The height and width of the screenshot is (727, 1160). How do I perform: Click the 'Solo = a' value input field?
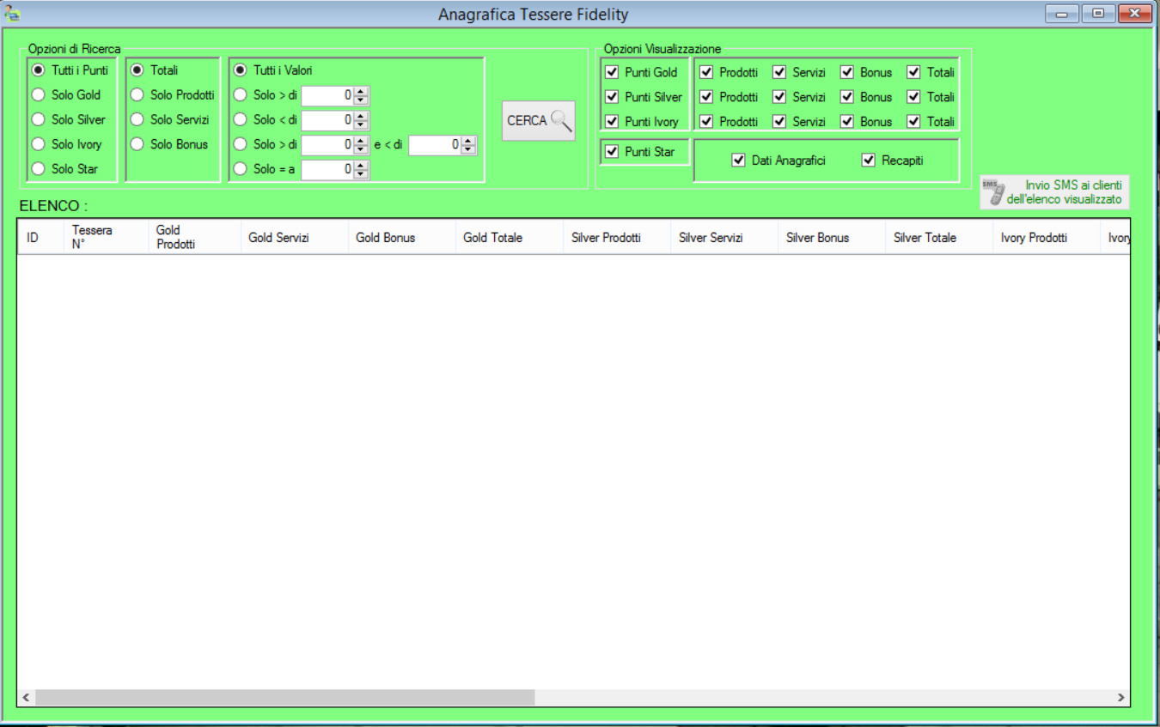(x=327, y=170)
